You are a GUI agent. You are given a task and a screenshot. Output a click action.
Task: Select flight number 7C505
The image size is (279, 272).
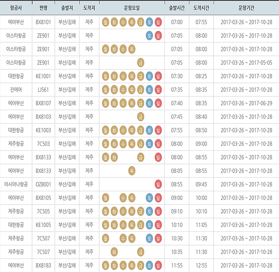tap(43, 212)
